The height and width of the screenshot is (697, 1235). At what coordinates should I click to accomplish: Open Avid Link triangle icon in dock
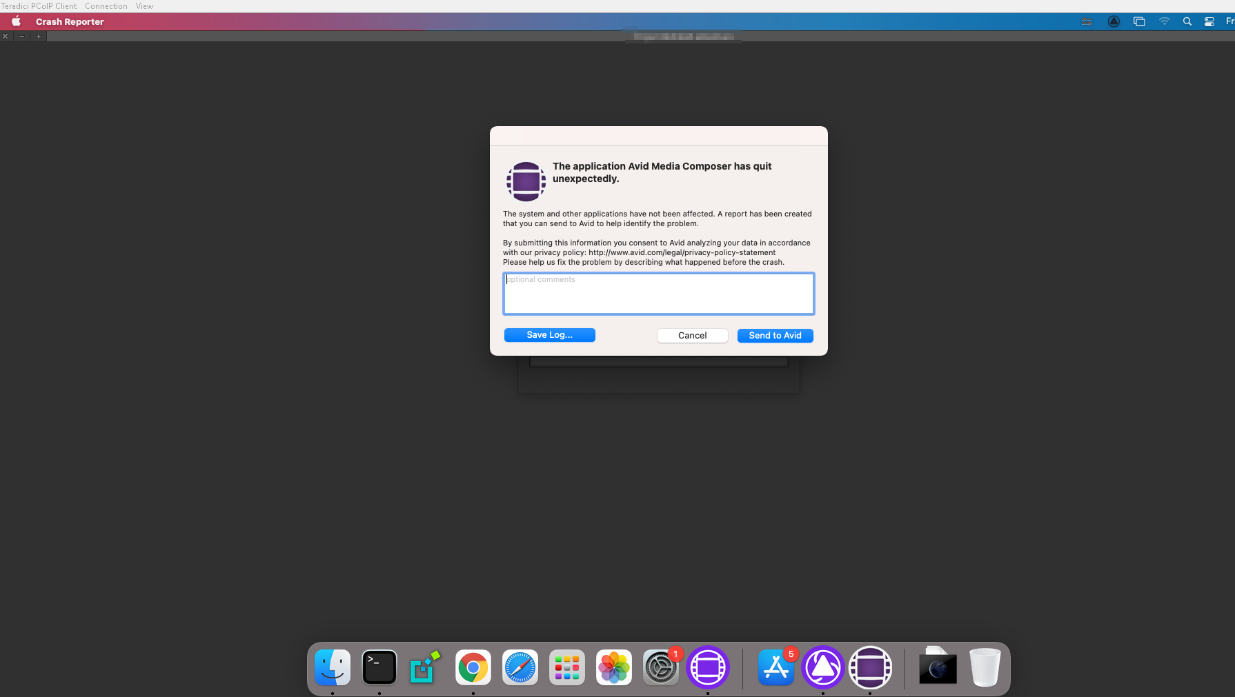tap(823, 667)
